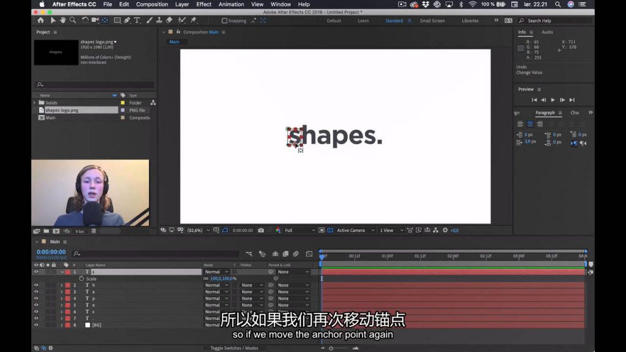Expand the Solids folder in the Project panel
626x352 pixels.
tap(34, 103)
